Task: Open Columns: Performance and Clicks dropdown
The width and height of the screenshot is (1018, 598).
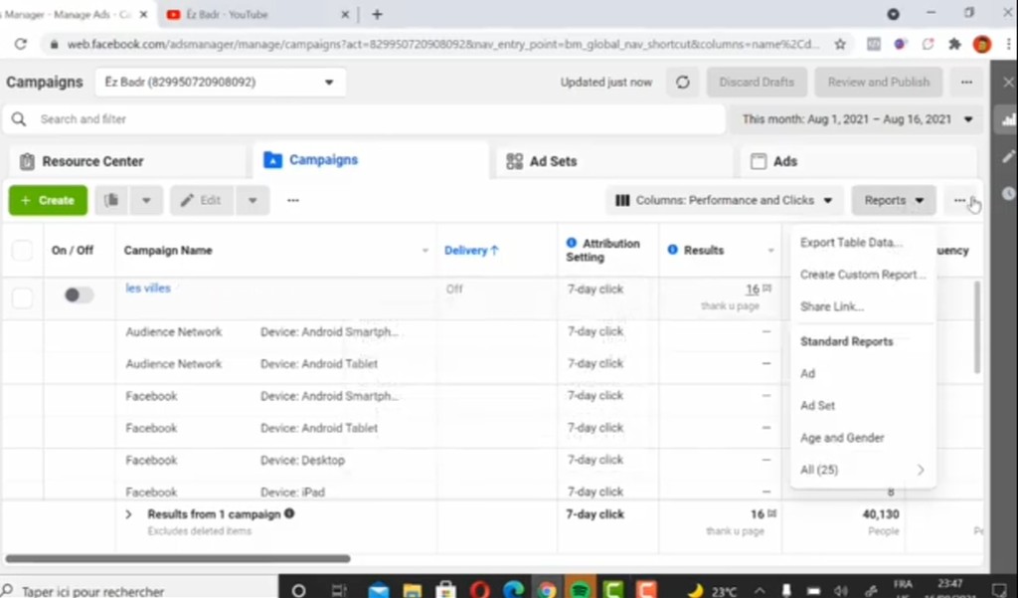Action: click(x=724, y=200)
